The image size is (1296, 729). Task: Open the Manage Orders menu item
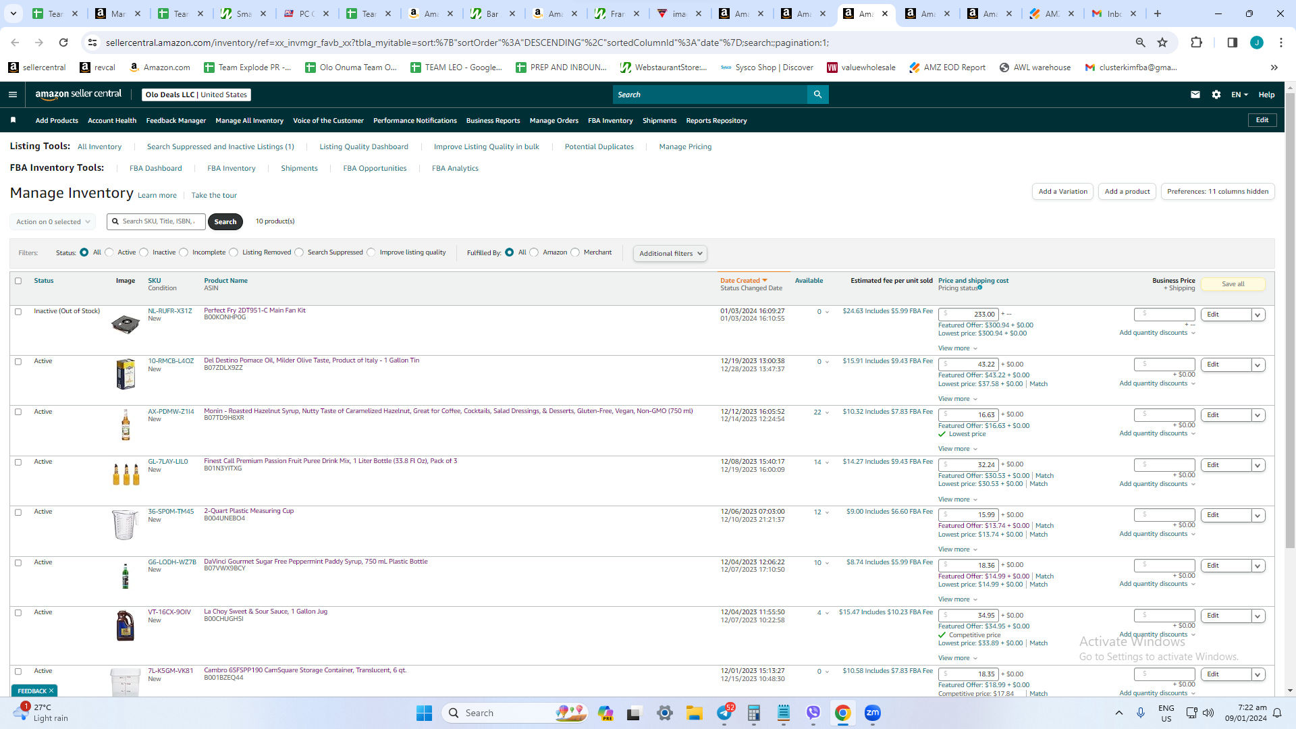coord(554,121)
